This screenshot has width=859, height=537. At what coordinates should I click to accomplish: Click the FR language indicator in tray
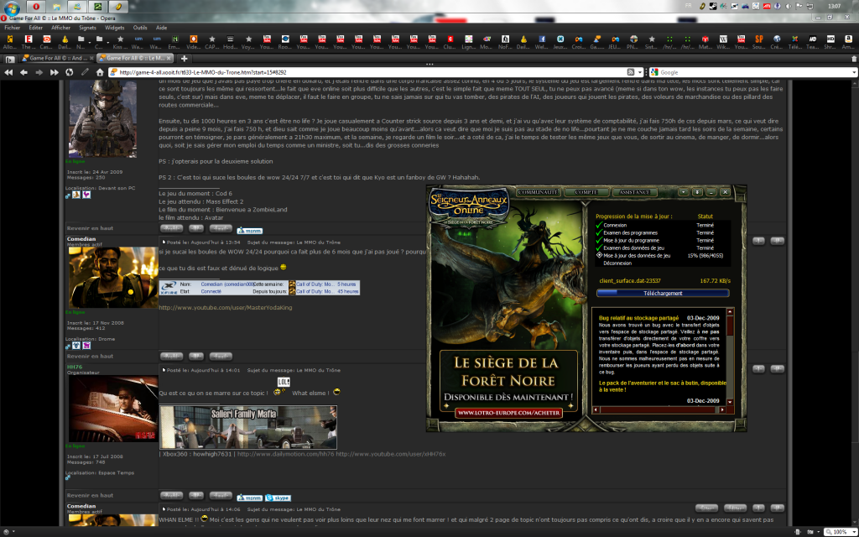[688, 6]
